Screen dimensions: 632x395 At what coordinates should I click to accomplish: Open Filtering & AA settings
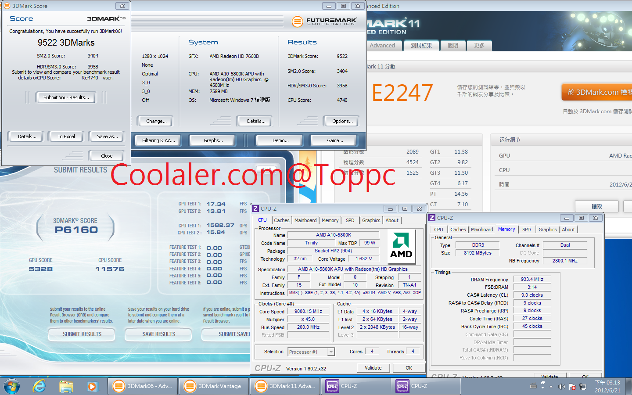click(x=158, y=140)
